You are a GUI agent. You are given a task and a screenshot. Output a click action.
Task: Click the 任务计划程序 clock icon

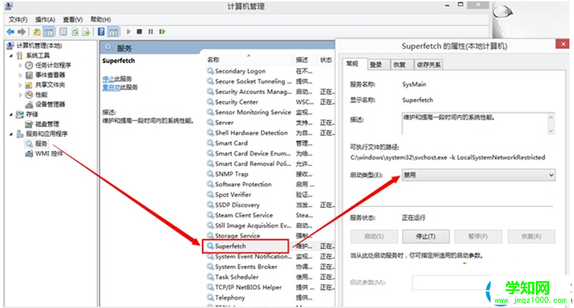[29, 66]
